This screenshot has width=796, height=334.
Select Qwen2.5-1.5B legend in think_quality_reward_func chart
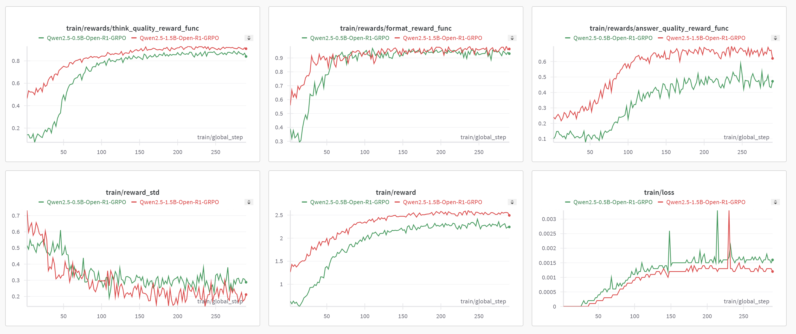[x=175, y=38]
